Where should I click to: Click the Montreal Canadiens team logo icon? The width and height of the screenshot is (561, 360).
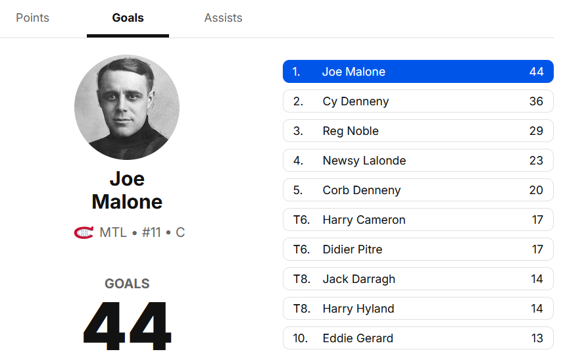point(84,232)
